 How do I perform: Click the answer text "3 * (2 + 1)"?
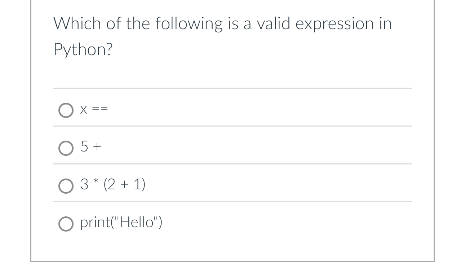point(112,184)
